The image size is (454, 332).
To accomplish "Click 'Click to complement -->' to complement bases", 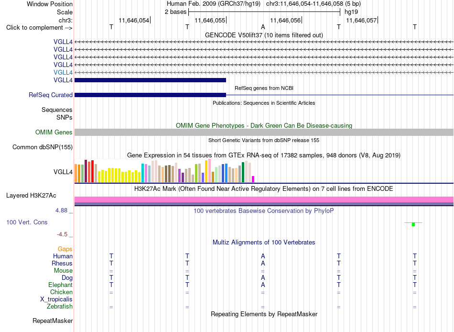I will coord(39,28).
